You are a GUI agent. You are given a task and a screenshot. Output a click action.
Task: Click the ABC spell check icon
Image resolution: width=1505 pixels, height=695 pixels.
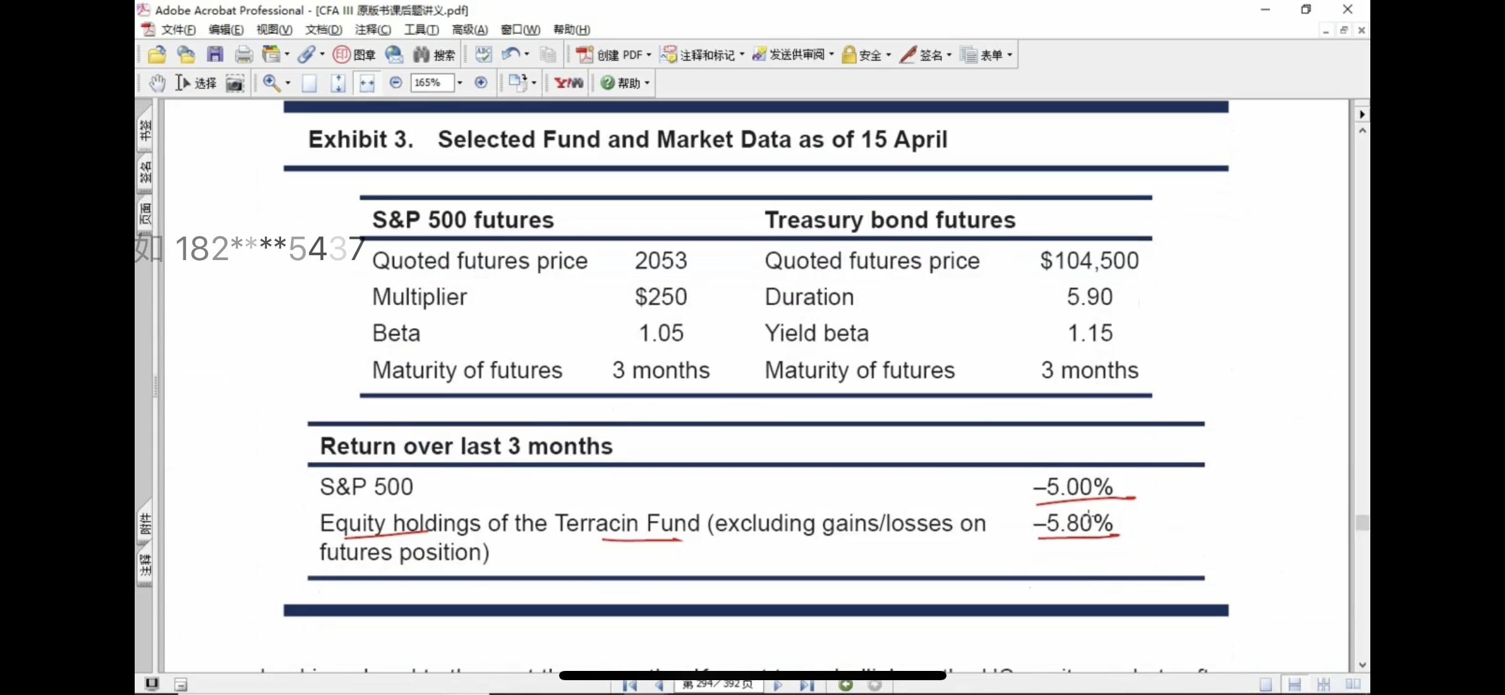point(483,55)
